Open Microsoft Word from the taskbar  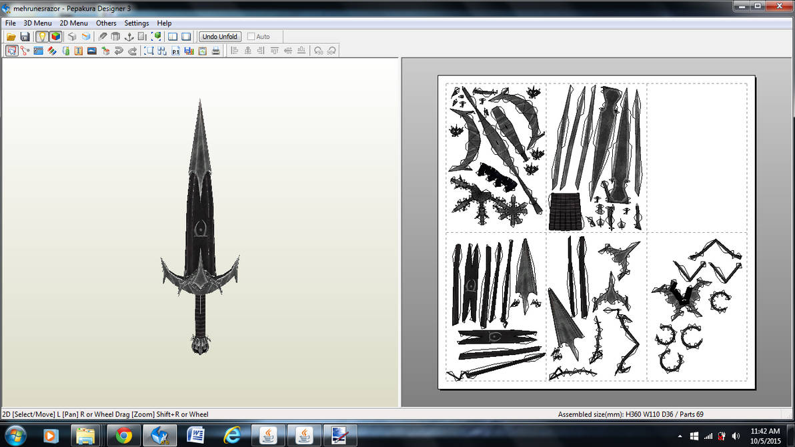pyautogui.click(x=195, y=436)
